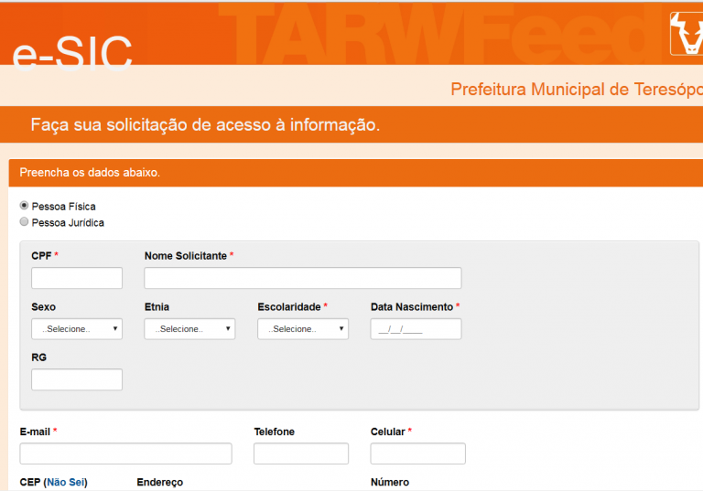
Task: Click the E-mail input field
Action: tap(125, 454)
